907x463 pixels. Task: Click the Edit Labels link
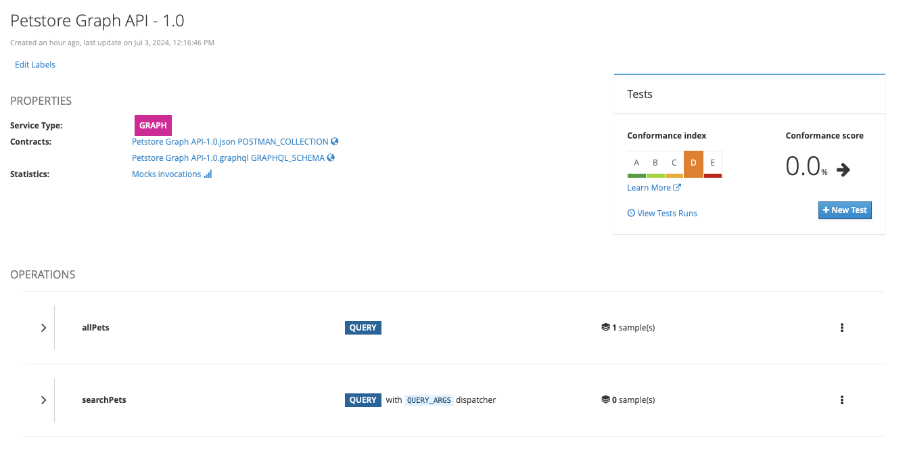[x=35, y=65]
